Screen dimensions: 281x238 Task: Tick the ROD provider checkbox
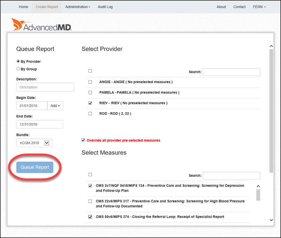(90, 114)
